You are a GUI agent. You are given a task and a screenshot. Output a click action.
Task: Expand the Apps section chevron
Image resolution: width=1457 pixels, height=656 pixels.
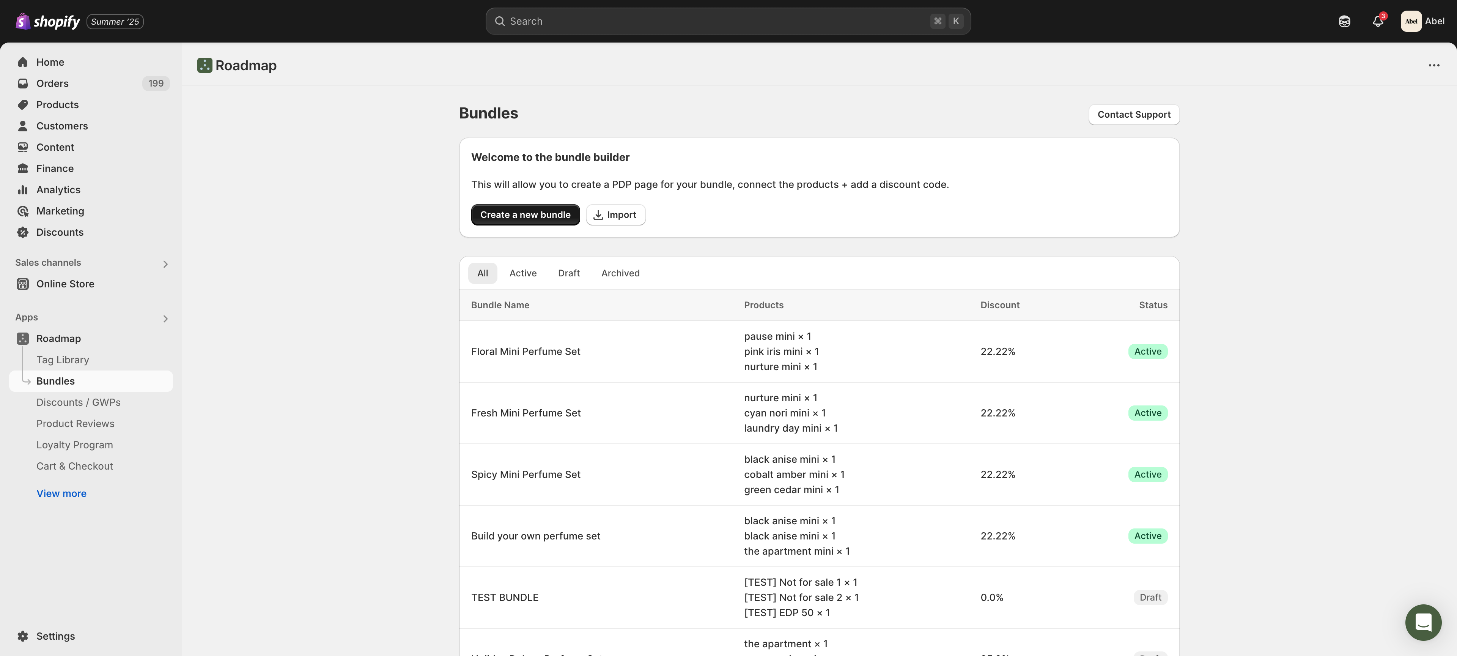(165, 319)
